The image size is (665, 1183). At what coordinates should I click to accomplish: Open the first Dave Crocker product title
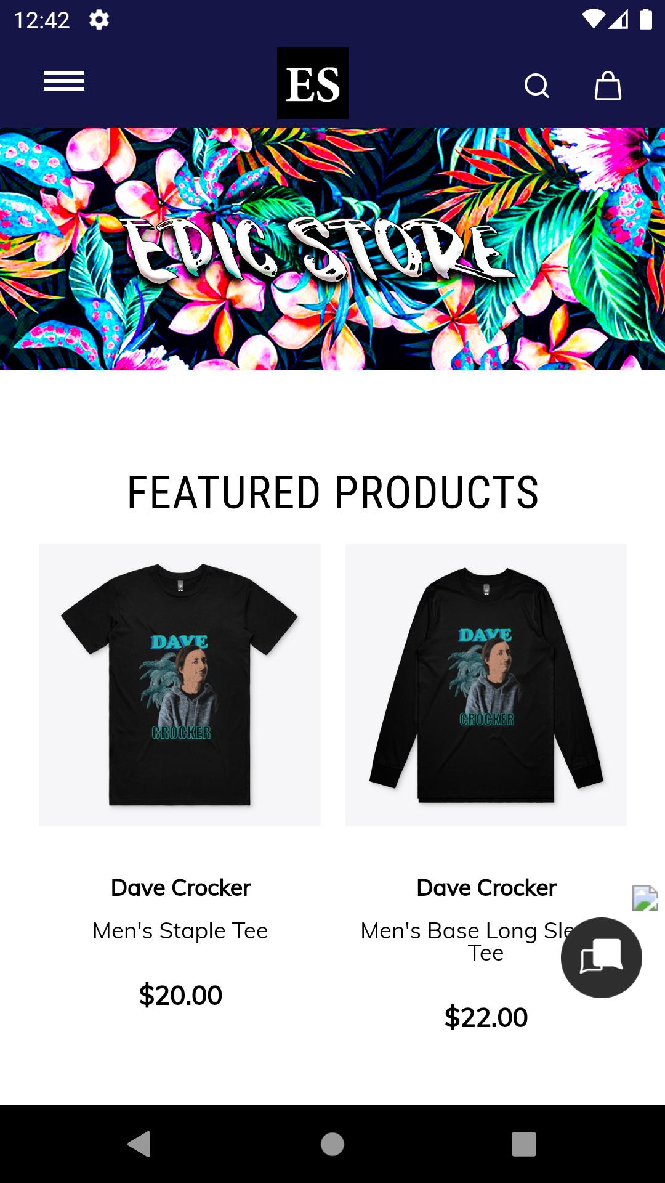(180, 888)
